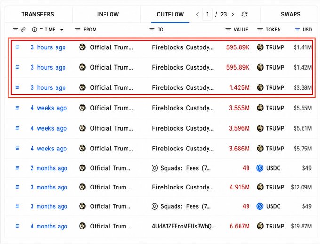Click USDC token icon in 3 months ago row

click(x=260, y=206)
